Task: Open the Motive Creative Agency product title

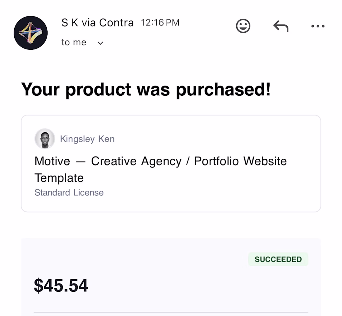Action: click(x=160, y=161)
